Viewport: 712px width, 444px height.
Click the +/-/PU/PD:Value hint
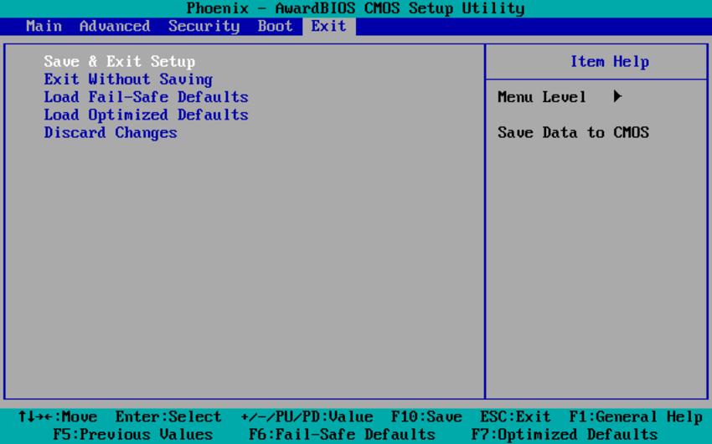pyautogui.click(x=307, y=416)
